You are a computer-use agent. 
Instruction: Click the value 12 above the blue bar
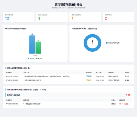pos(32,34)
